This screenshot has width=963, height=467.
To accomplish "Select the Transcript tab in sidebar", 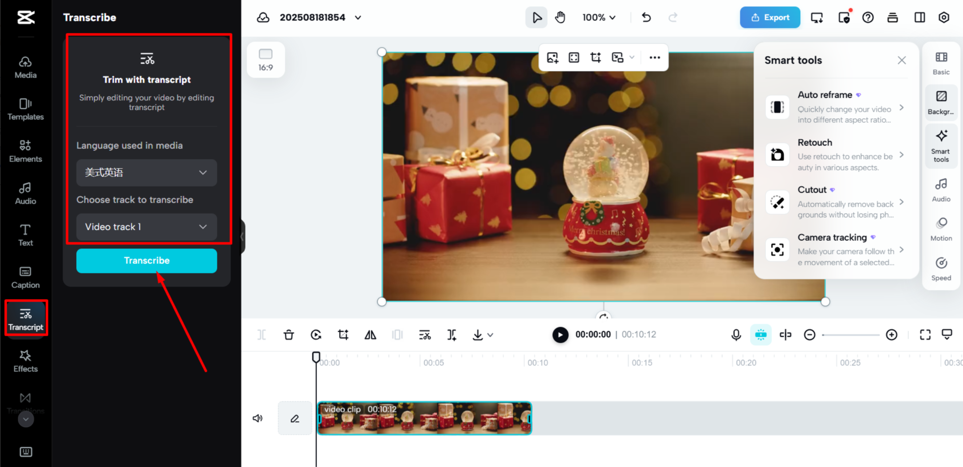I will pos(25,319).
